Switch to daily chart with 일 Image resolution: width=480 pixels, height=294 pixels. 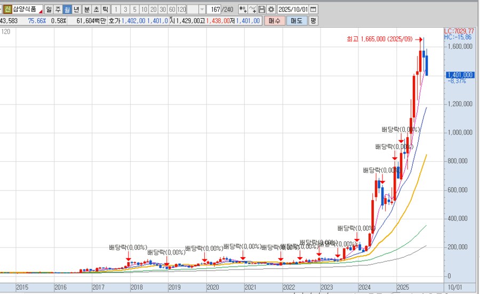click(49, 10)
